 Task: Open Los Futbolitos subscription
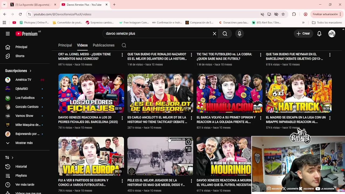25,98
